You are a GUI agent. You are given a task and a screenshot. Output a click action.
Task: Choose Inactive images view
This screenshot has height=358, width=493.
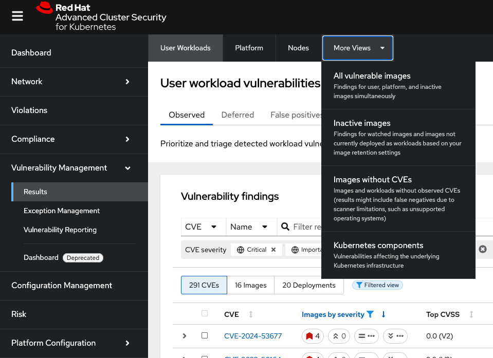(398, 138)
